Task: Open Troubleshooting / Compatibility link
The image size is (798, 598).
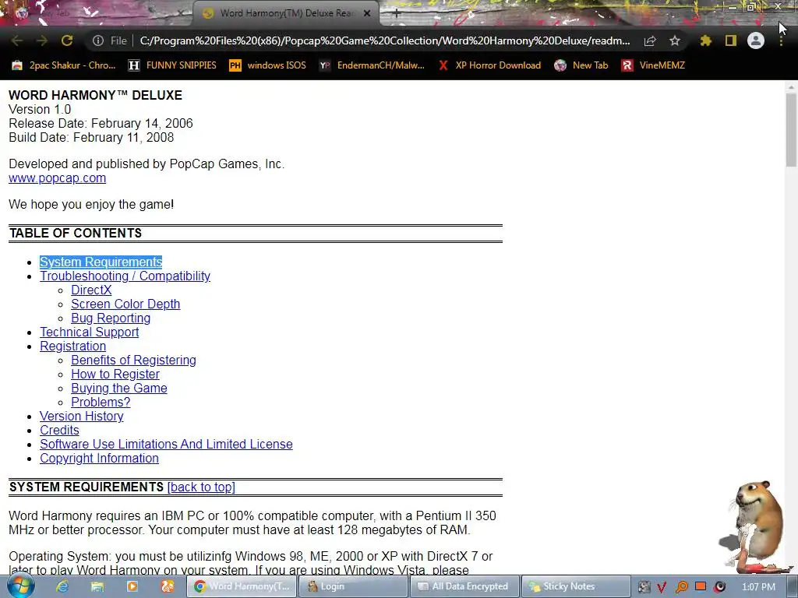Action: tap(125, 276)
